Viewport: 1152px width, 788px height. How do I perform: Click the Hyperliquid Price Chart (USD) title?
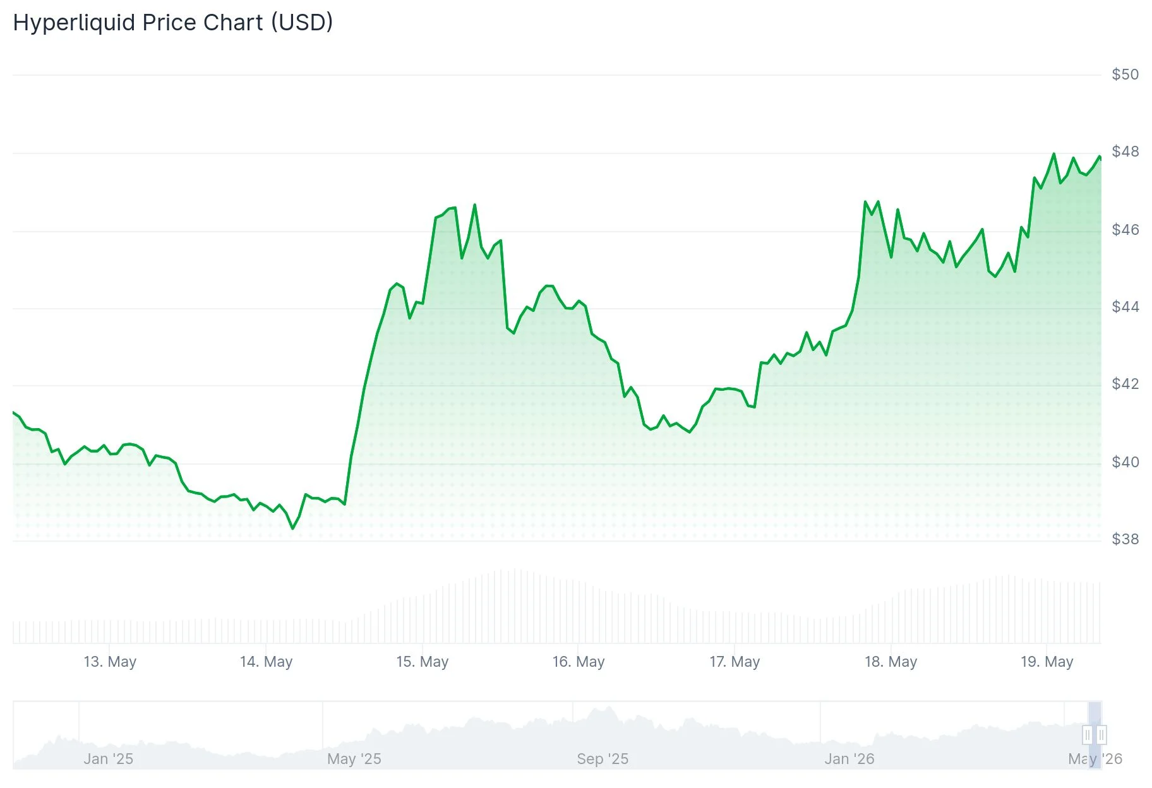(x=173, y=23)
